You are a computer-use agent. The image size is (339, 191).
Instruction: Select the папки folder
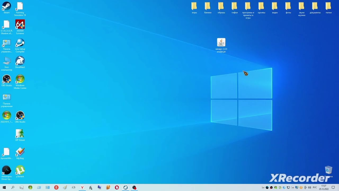tap(329, 8)
